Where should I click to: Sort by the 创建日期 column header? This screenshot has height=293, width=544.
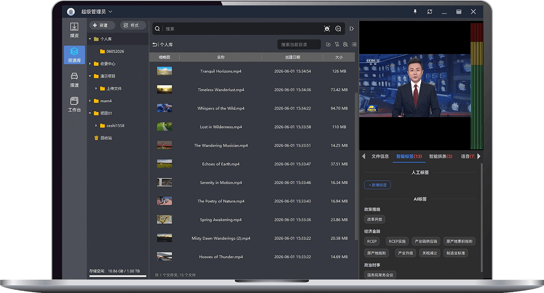[x=292, y=57]
